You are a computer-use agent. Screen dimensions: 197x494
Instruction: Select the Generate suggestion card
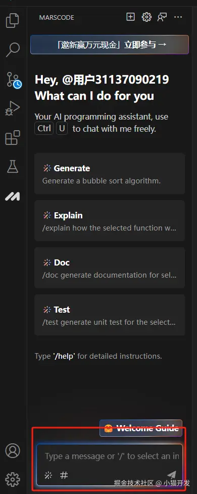tap(109, 174)
